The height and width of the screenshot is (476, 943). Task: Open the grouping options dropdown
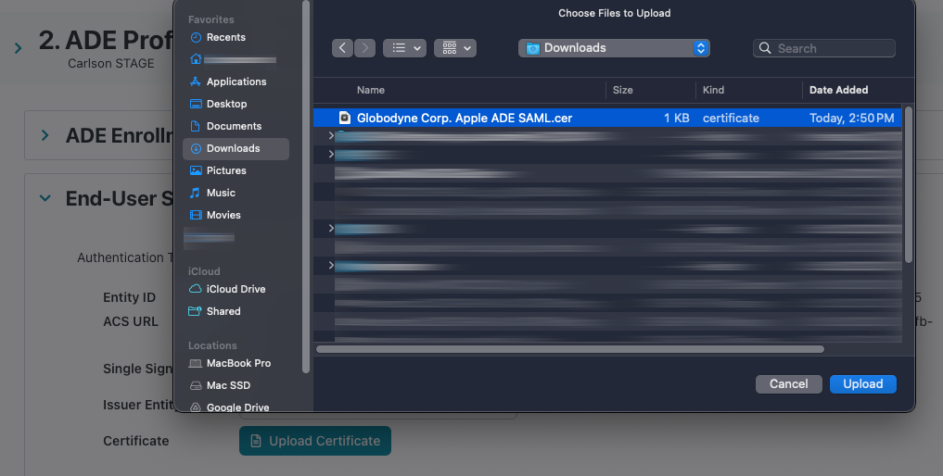[455, 48]
